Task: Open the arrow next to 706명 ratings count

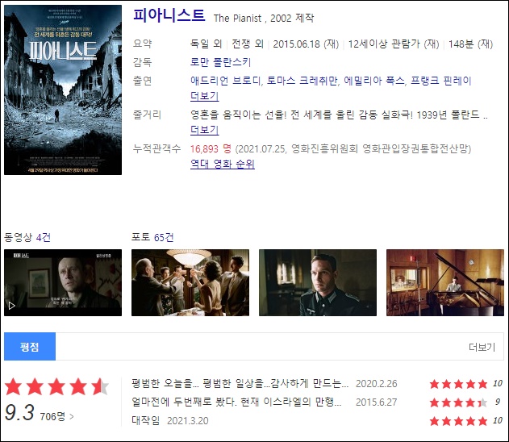Action: coord(72,416)
